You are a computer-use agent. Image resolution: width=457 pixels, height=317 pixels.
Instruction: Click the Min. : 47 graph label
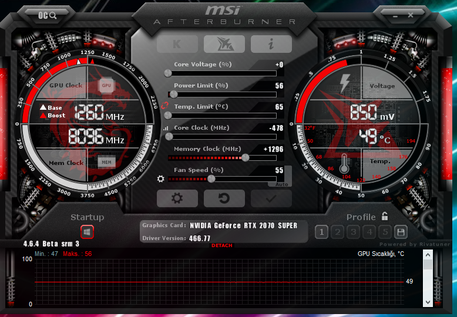tap(46, 254)
